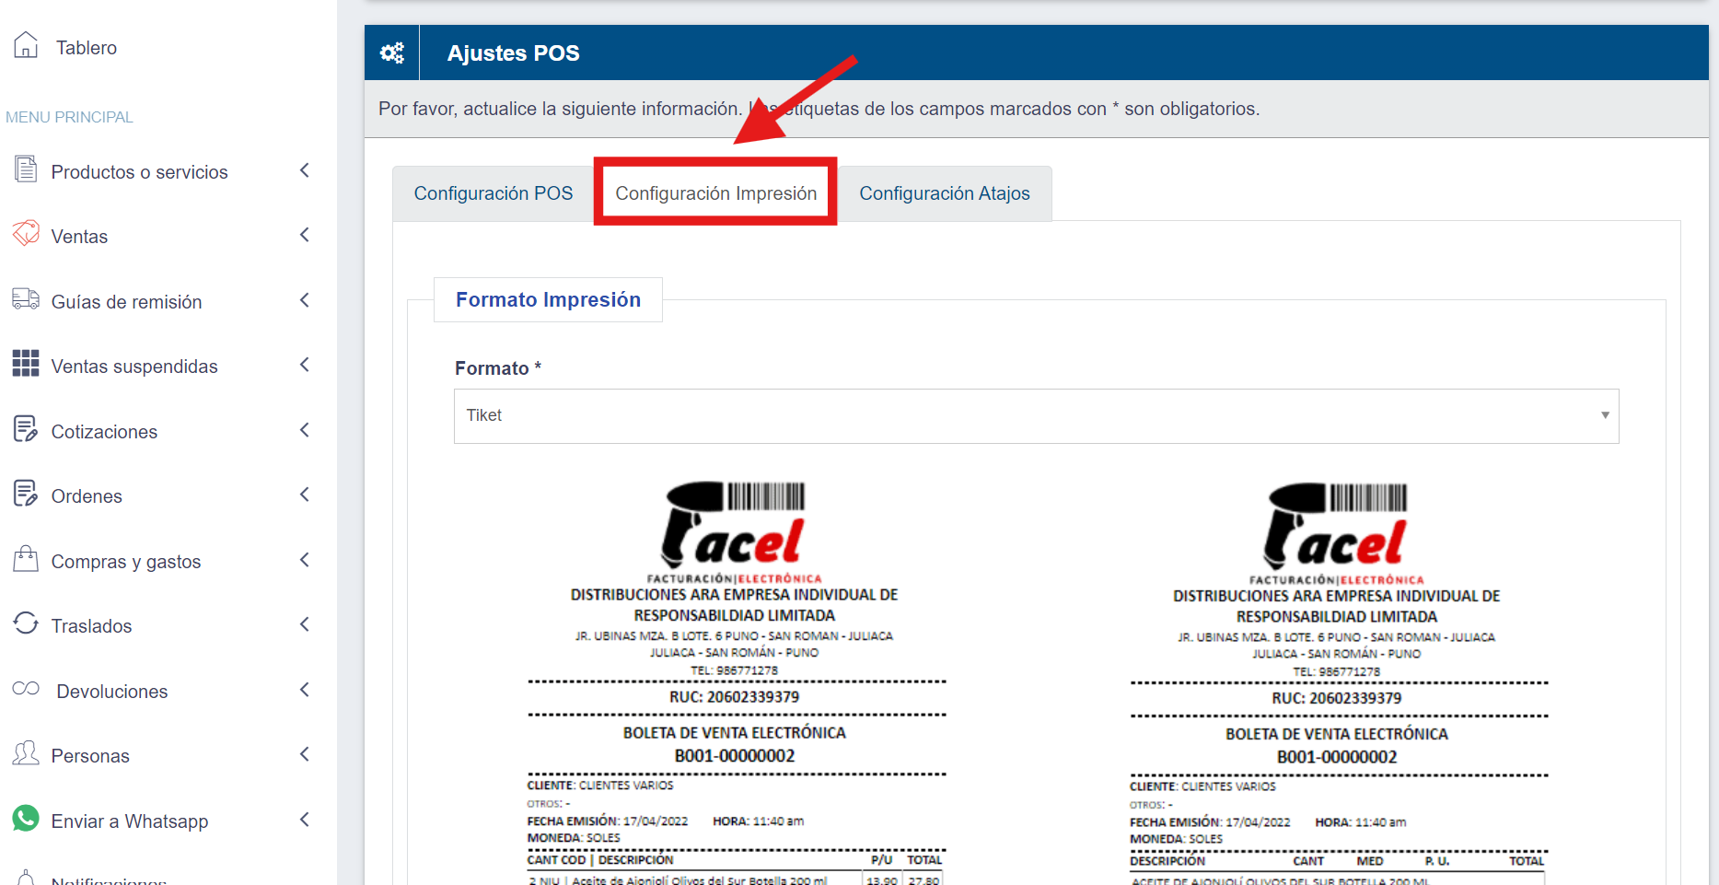Click the Ventas tag icon
The height and width of the screenshot is (885, 1719).
(26, 234)
